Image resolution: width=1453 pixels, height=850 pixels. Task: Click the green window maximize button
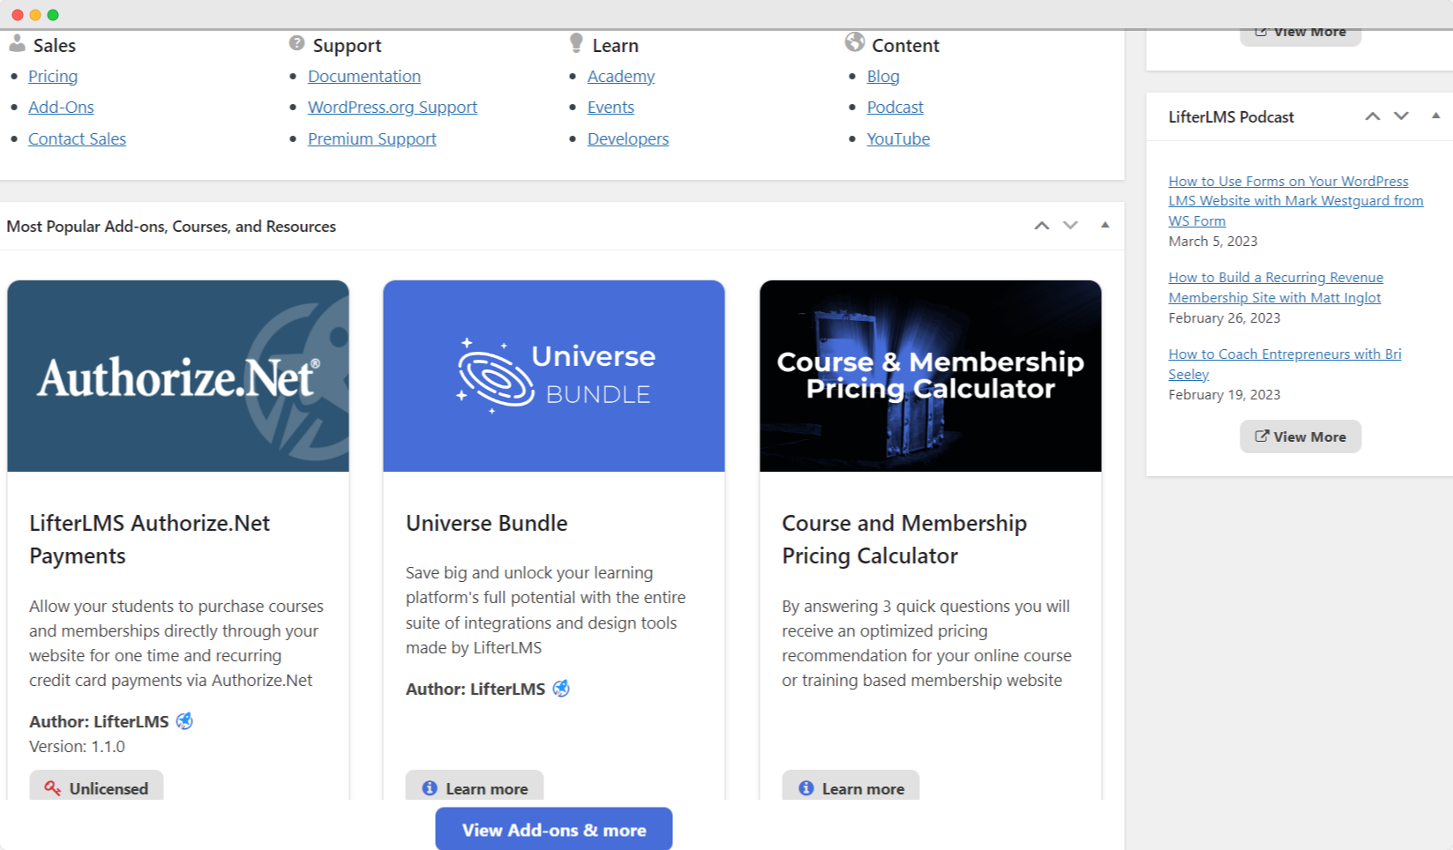pyautogui.click(x=53, y=15)
